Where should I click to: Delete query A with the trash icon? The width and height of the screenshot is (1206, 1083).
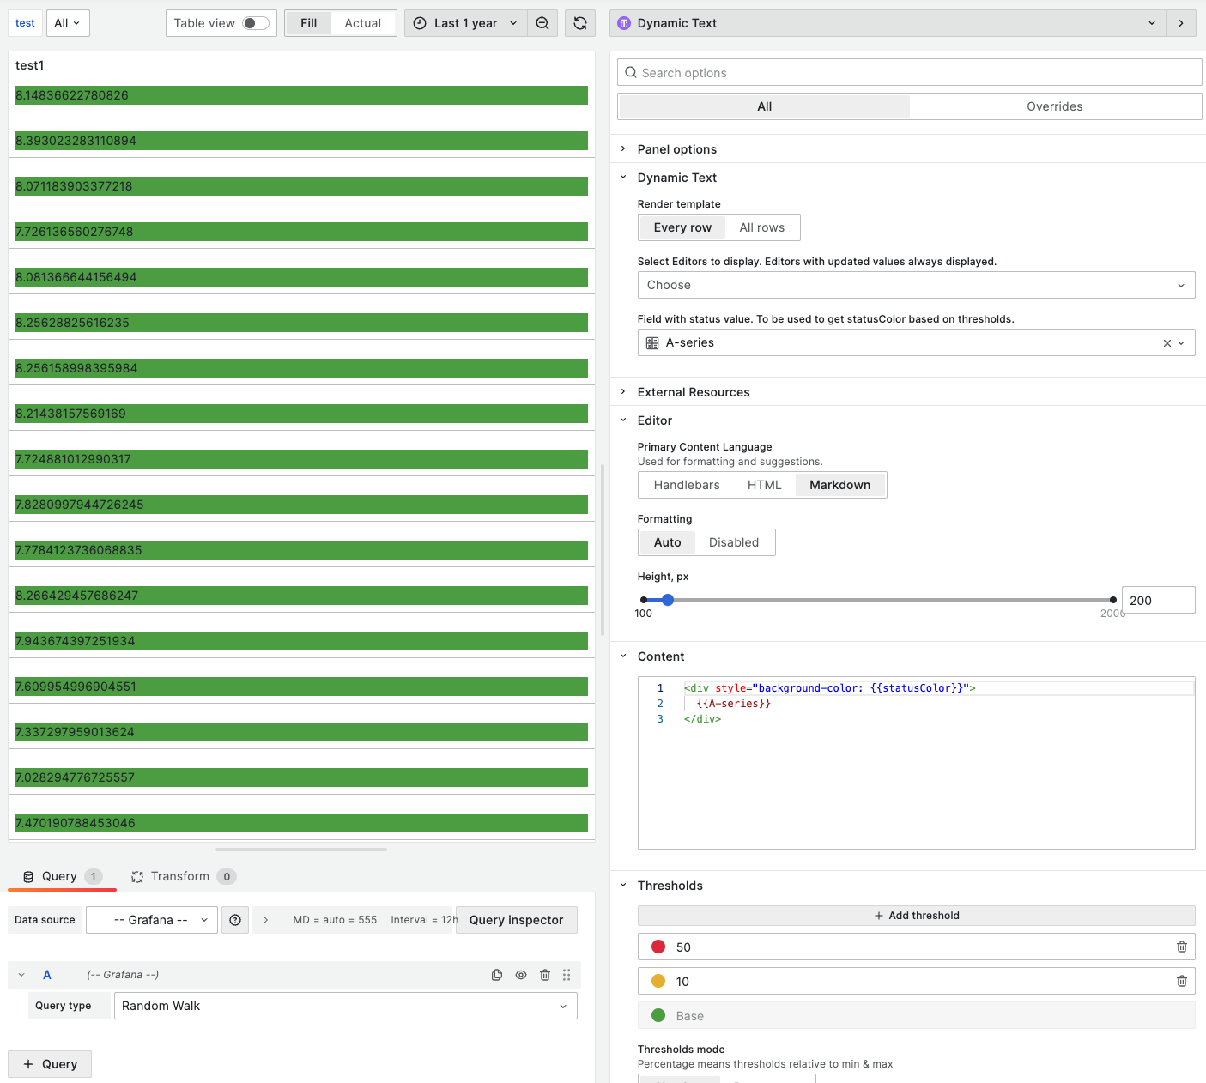pyautogui.click(x=545, y=975)
